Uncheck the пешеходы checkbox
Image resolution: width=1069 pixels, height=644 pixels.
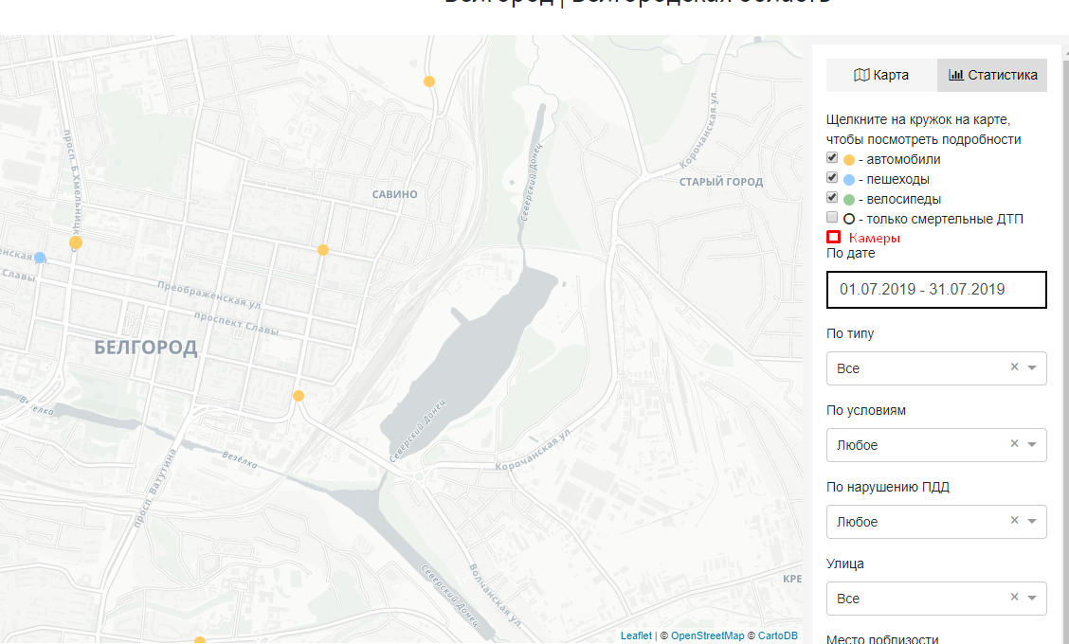point(832,178)
